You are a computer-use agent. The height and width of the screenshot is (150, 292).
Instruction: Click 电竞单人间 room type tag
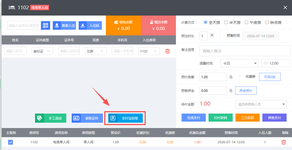[40, 7]
